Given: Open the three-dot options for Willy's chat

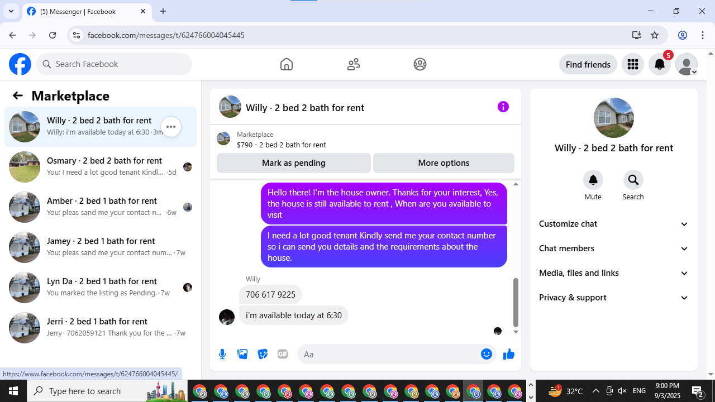Looking at the screenshot, I should 171,127.
